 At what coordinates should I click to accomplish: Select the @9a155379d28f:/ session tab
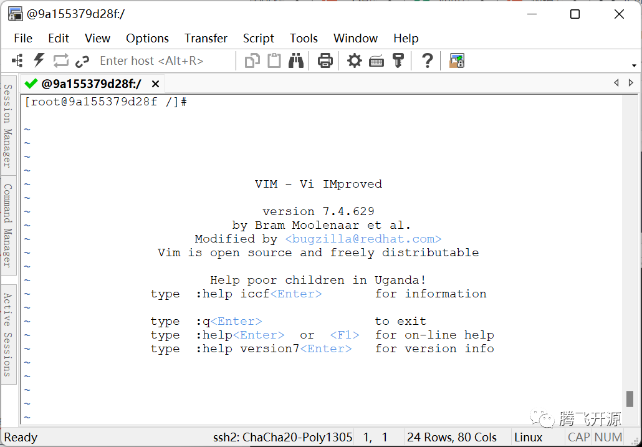[91, 84]
